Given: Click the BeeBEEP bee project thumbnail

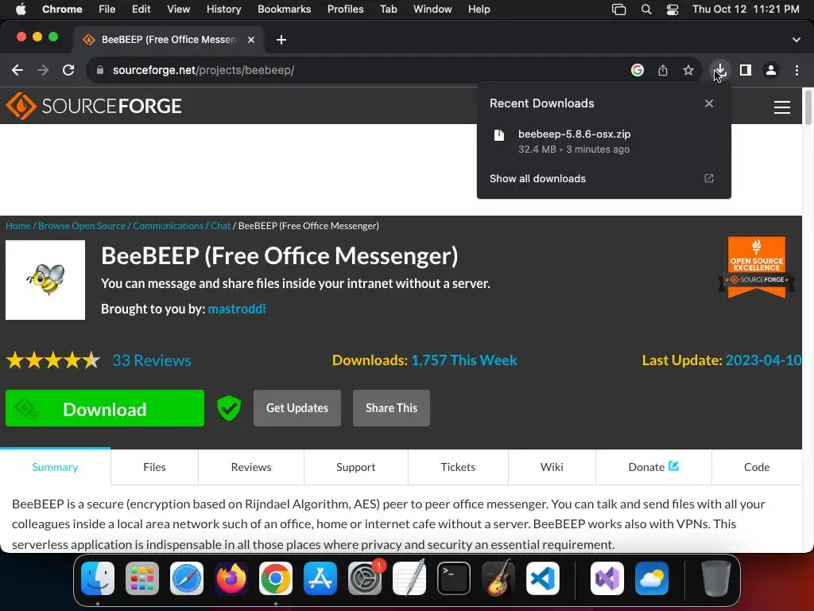Looking at the screenshot, I should [x=45, y=280].
